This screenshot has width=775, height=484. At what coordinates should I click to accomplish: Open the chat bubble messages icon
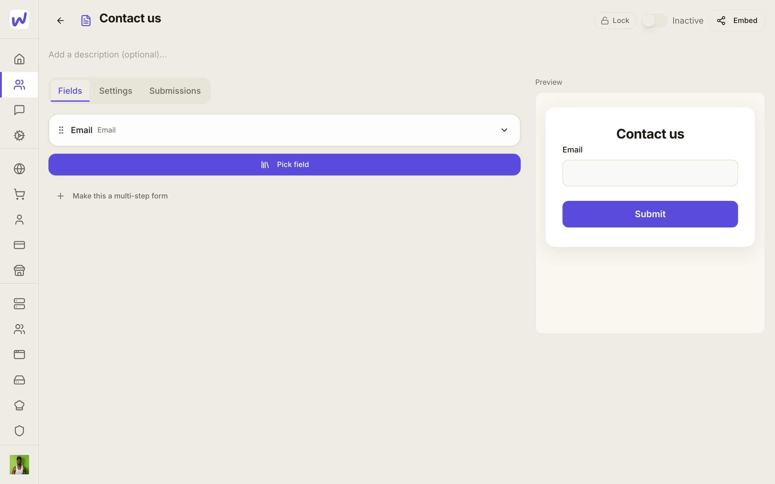(x=19, y=110)
